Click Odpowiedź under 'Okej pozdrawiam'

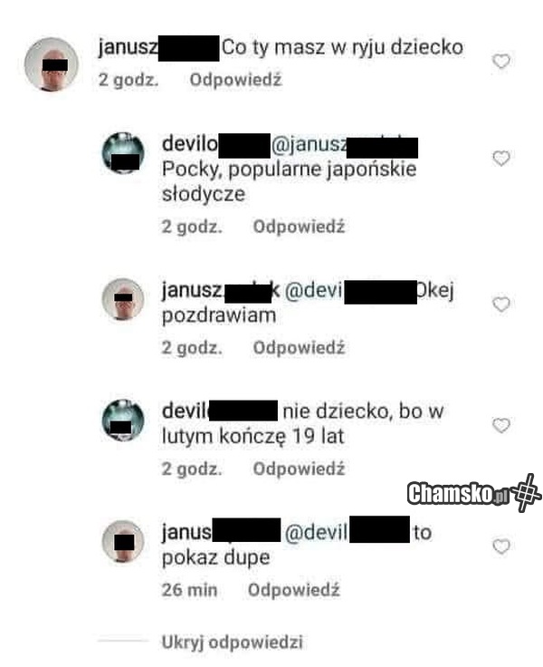click(x=299, y=347)
